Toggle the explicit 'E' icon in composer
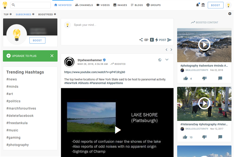The height and width of the screenshot is (157, 234). (152, 40)
